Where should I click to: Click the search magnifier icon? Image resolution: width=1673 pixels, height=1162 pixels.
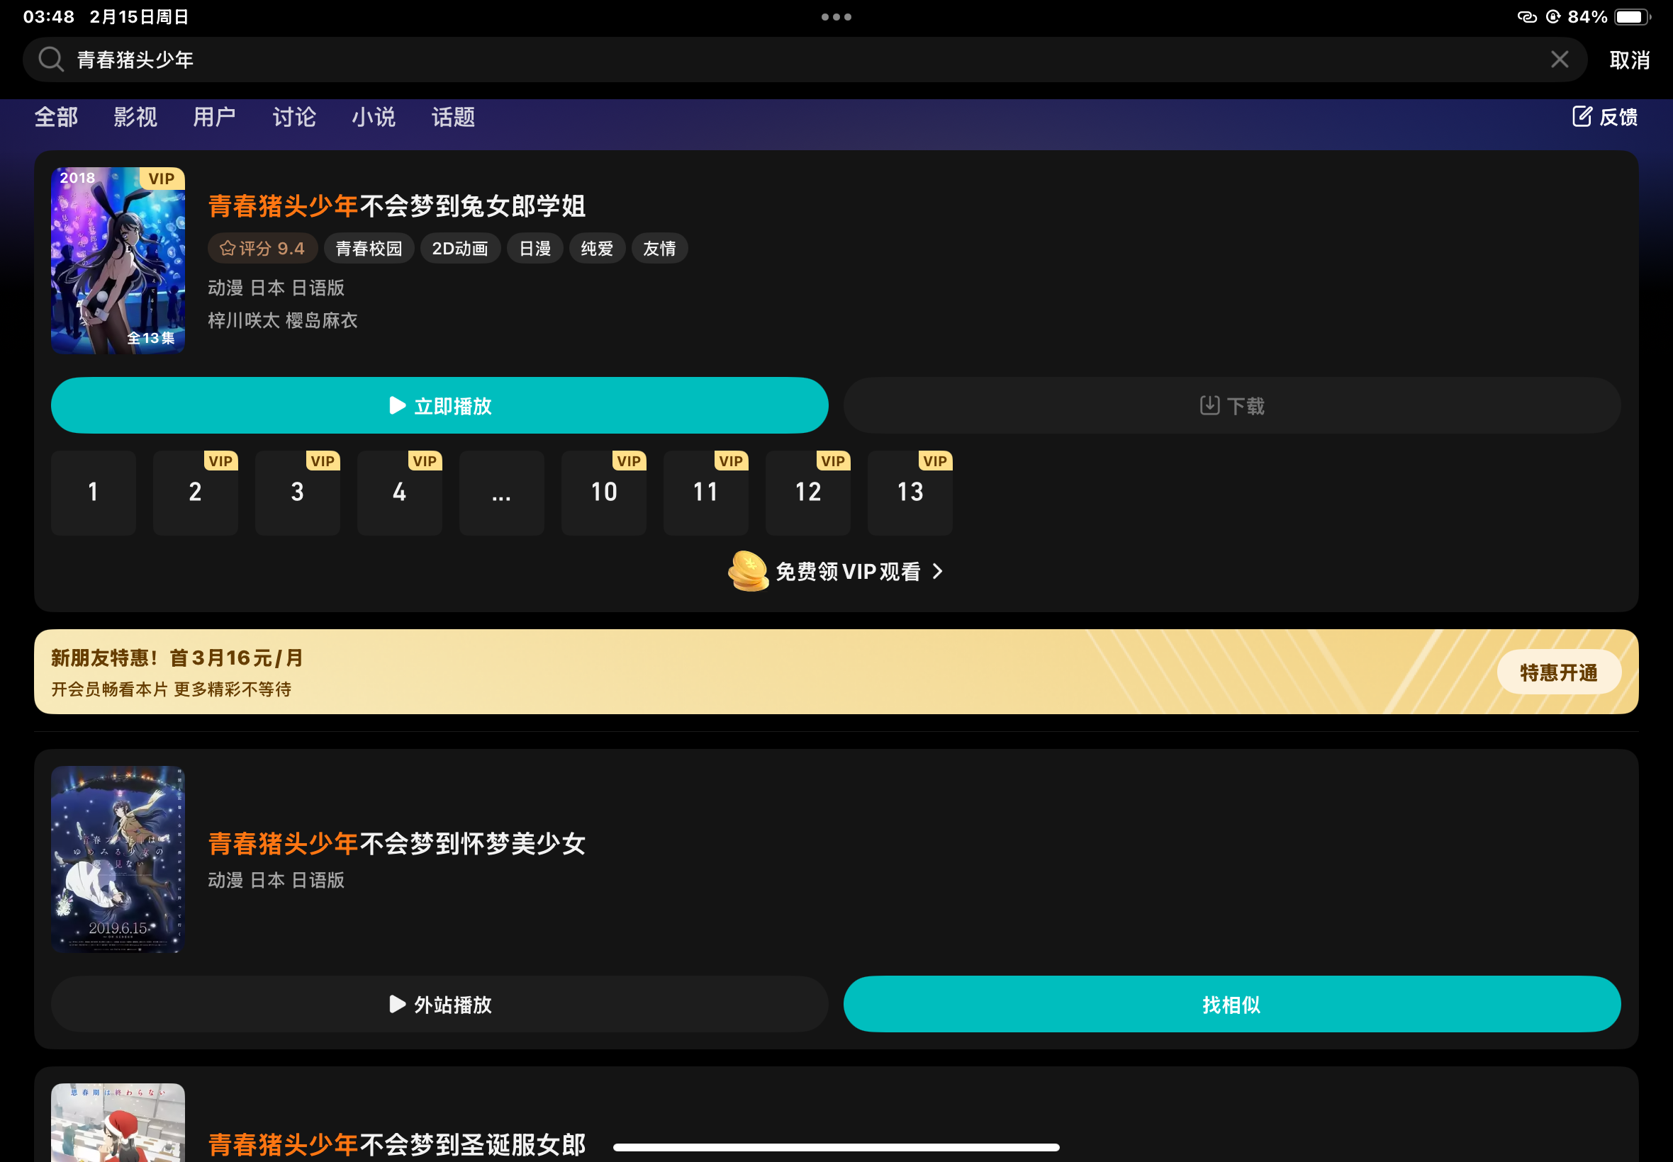point(51,59)
